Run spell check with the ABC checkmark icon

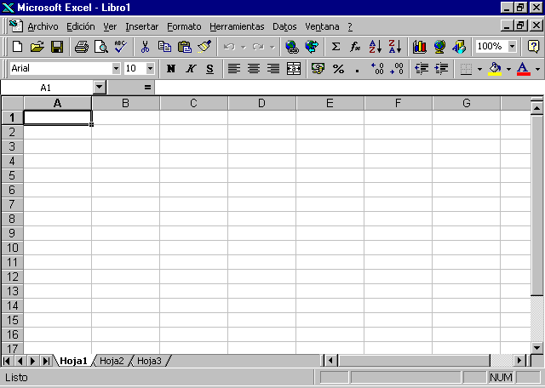coord(121,47)
